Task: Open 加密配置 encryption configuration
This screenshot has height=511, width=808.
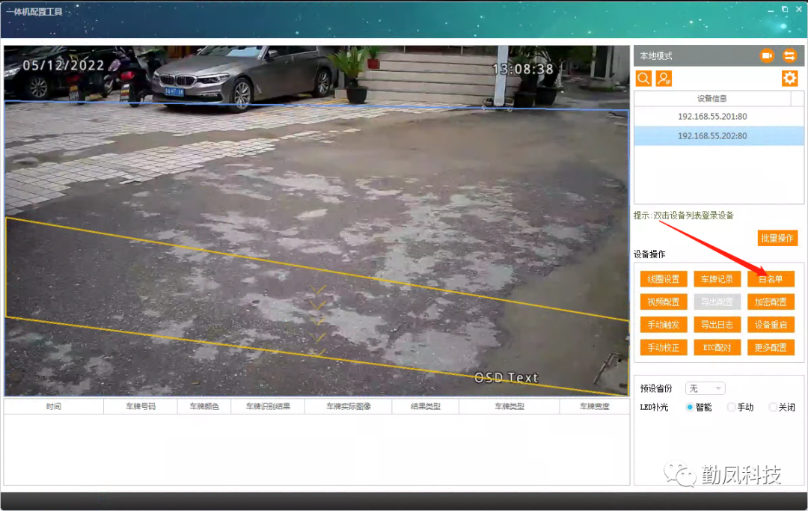Action: 771,302
